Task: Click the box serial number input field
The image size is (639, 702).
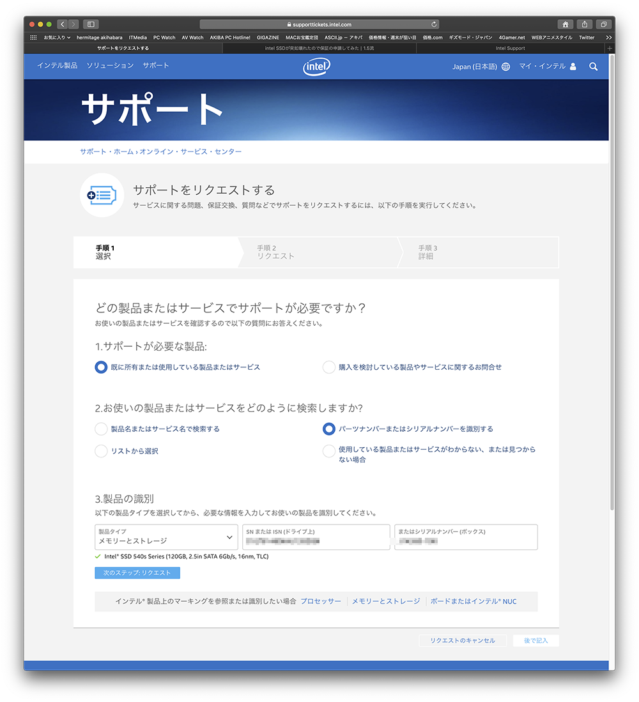Action: 466,537
